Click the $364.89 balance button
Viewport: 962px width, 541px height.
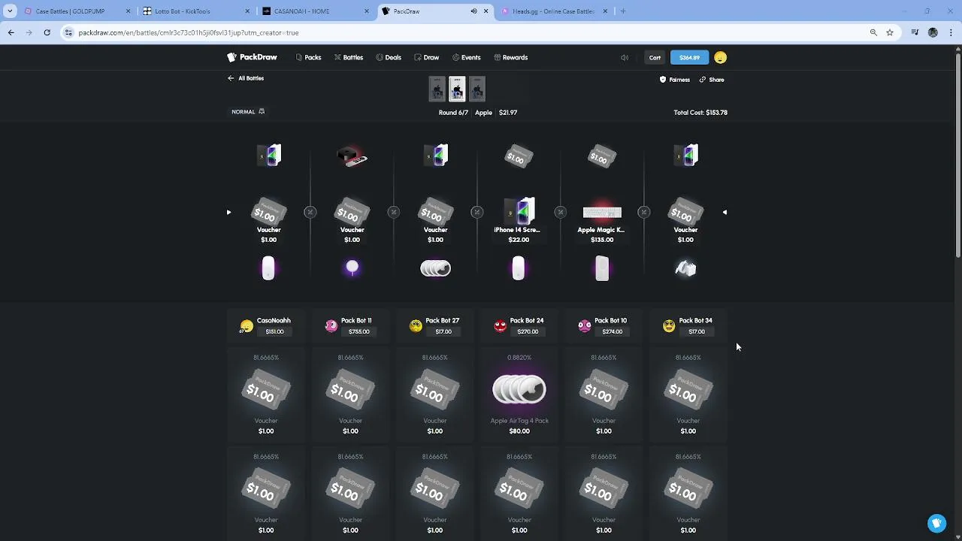pyautogui.click(x=689, y=58)
